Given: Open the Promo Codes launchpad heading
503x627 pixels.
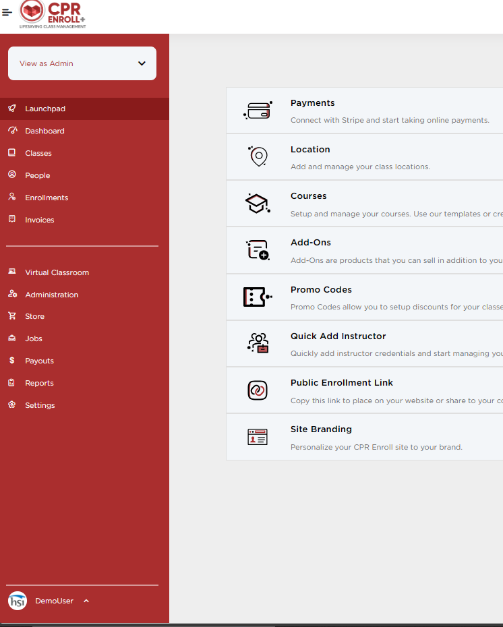Looking at the screenshot, I should click(x=321, y=289).
